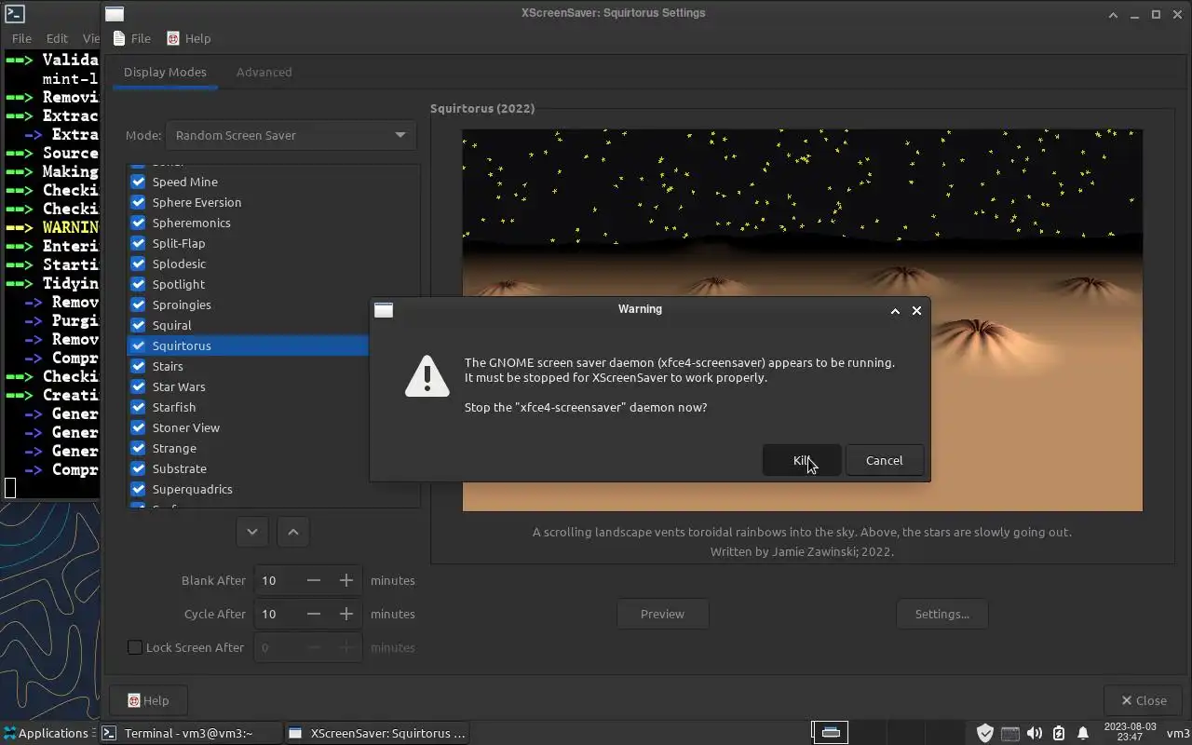Open the Mode dropdown showing Random Screen Saver

click(x=291, y=135)
